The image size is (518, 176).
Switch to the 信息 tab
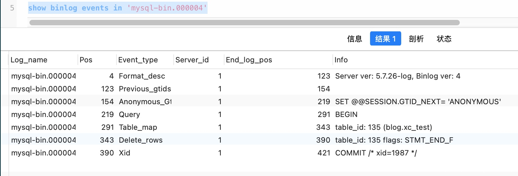click(x=354, y=39)
